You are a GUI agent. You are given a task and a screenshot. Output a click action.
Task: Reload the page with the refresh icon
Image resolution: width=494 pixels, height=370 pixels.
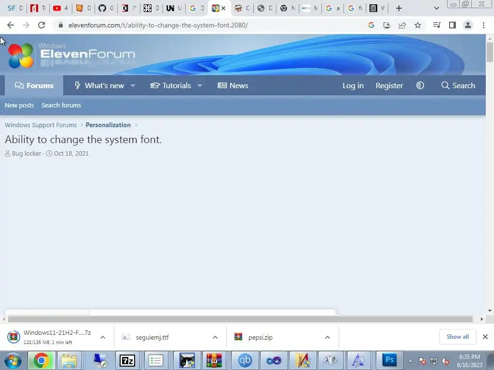point(41,25)
